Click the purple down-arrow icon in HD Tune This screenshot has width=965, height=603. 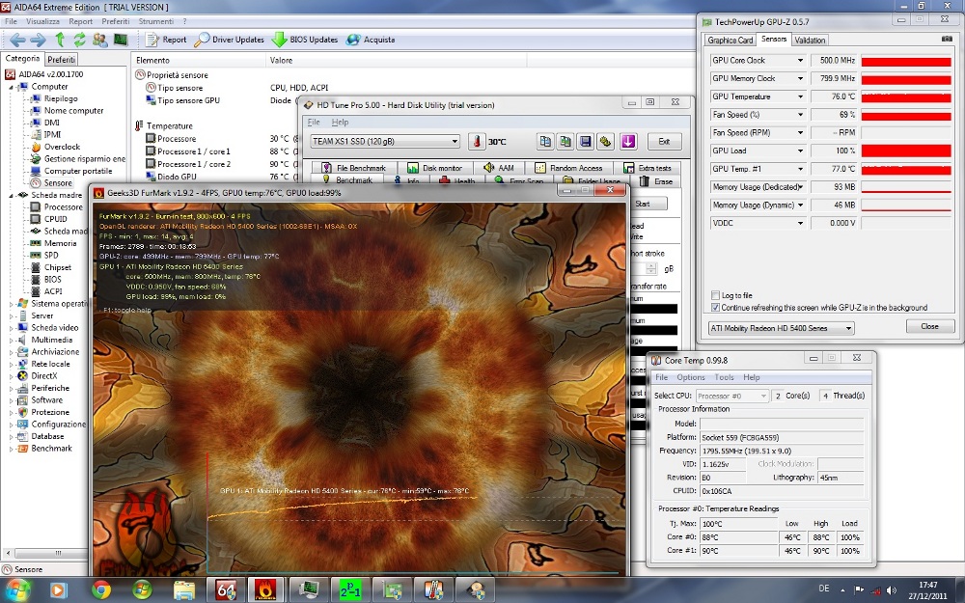(x=628, y=142)
